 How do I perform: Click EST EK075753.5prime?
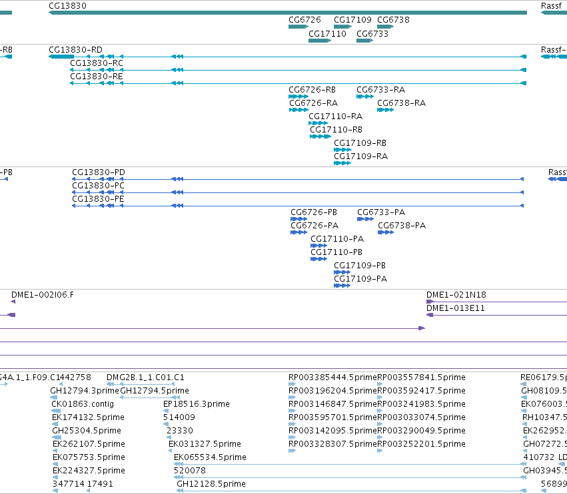pos(55,464)
